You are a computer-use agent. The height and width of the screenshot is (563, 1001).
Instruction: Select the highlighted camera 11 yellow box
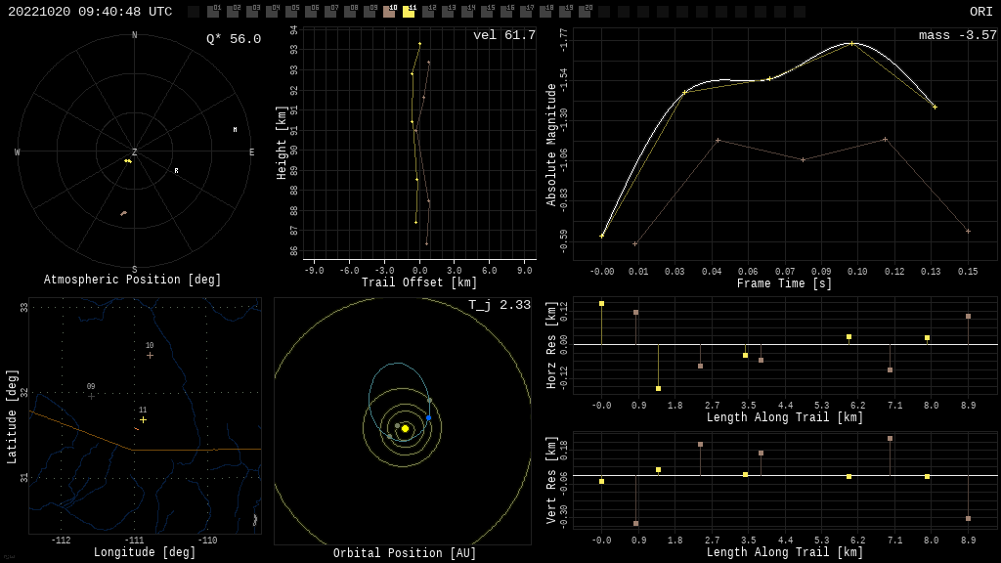coord(409,12)
